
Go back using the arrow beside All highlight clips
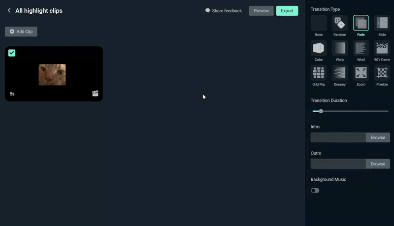(9, 10)
